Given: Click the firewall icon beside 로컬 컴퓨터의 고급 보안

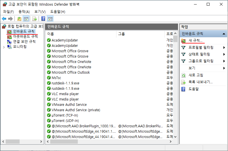Looking at the screenshot, I should pyautogui.click(x=4, y=26).
